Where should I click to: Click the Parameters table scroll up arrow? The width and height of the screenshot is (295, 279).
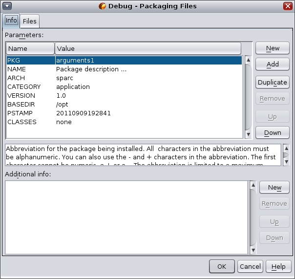[x=248, y=60]
